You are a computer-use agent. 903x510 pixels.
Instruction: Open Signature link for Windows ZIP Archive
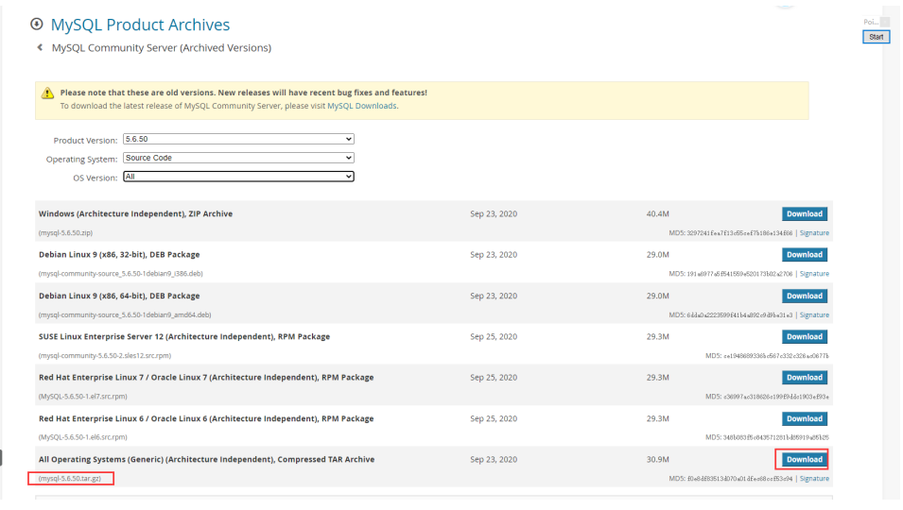[x=814, y=233]
